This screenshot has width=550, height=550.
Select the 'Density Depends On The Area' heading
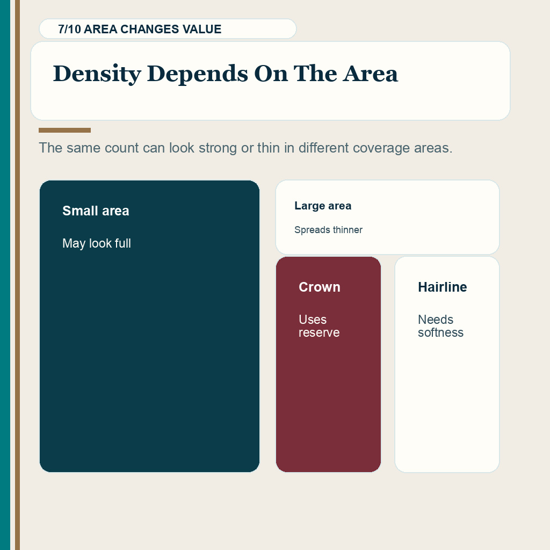226,74
